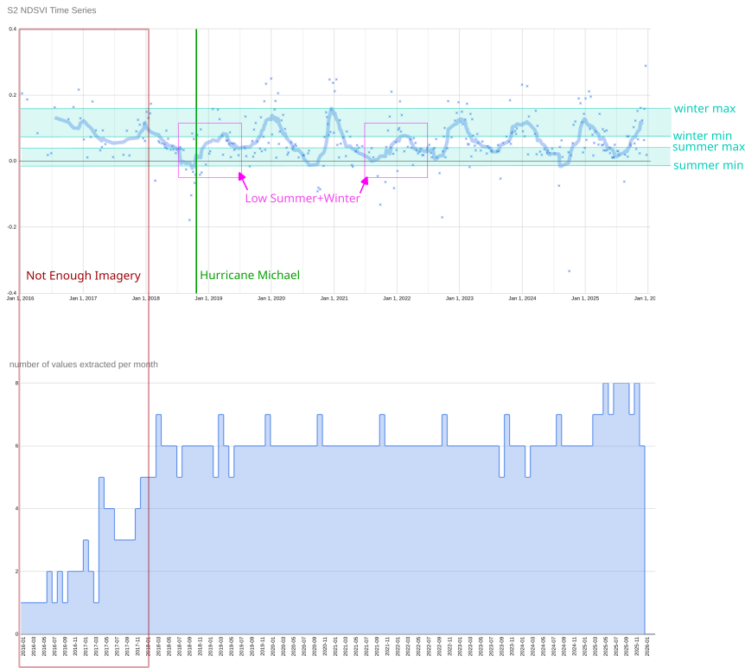745x668 pixels.
Task: Click the lower teal summer range swatch
Action: click(663, 156)
